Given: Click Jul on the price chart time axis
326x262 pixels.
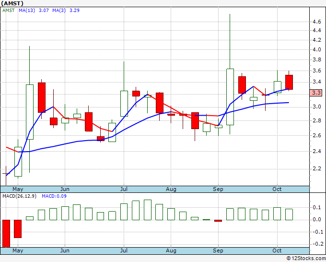Looking at the screenshot, I should click(124, 189).
